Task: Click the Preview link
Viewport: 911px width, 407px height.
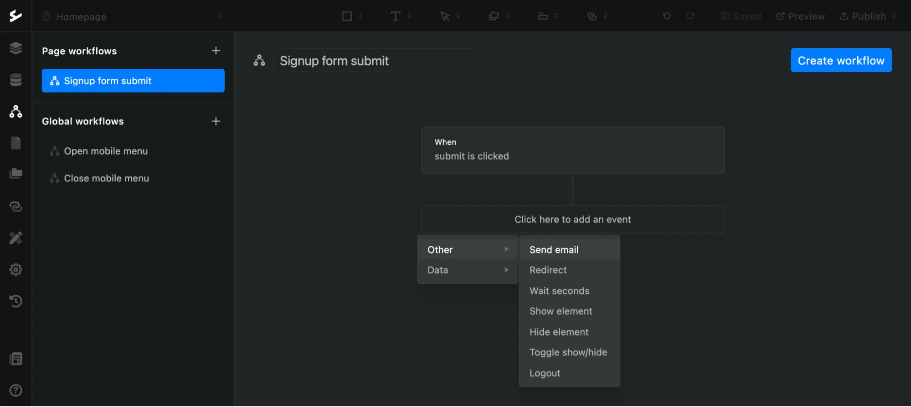Action: pyautogui.click(x=801, y=16)
